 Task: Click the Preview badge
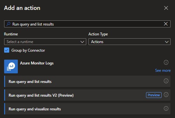point(154,95)
